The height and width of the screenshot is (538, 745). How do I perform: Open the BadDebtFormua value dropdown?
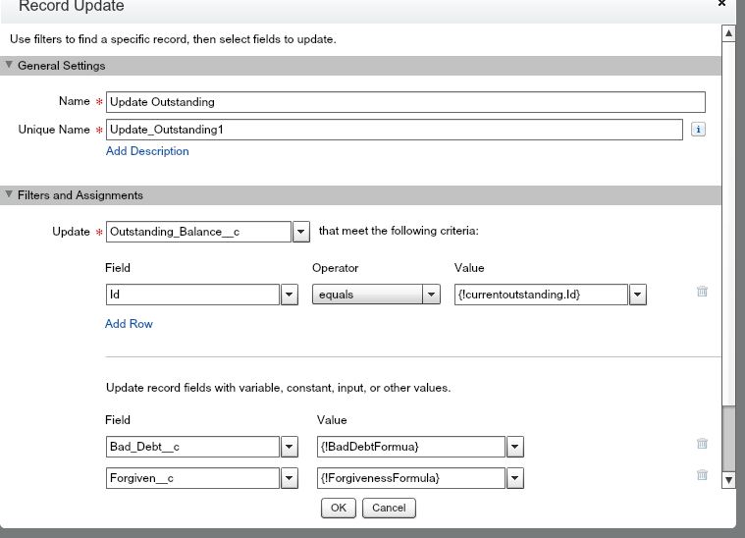515,447
